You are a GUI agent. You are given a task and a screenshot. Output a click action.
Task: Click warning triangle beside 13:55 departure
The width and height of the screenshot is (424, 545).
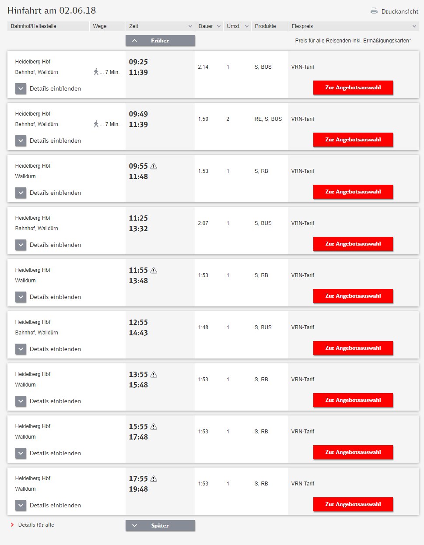[x=154, y=375]
